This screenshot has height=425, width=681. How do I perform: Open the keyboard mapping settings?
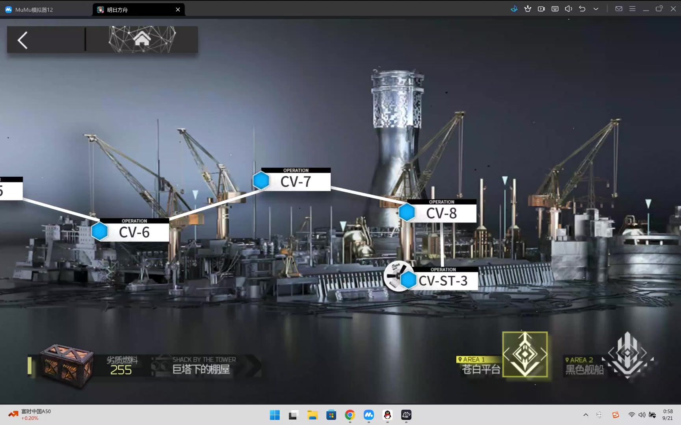(x=555, y=9)
